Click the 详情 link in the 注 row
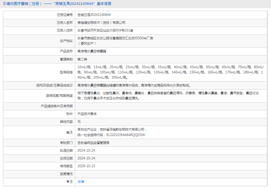The image size is (271, 188). (80, 182)
